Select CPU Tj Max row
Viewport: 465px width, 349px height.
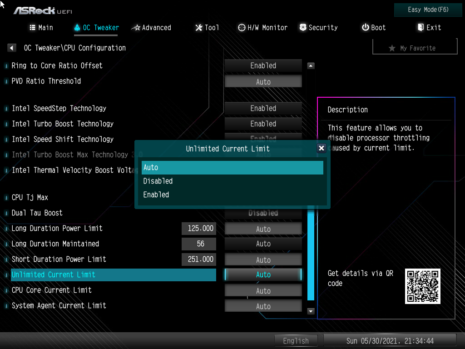pos(73,197)
